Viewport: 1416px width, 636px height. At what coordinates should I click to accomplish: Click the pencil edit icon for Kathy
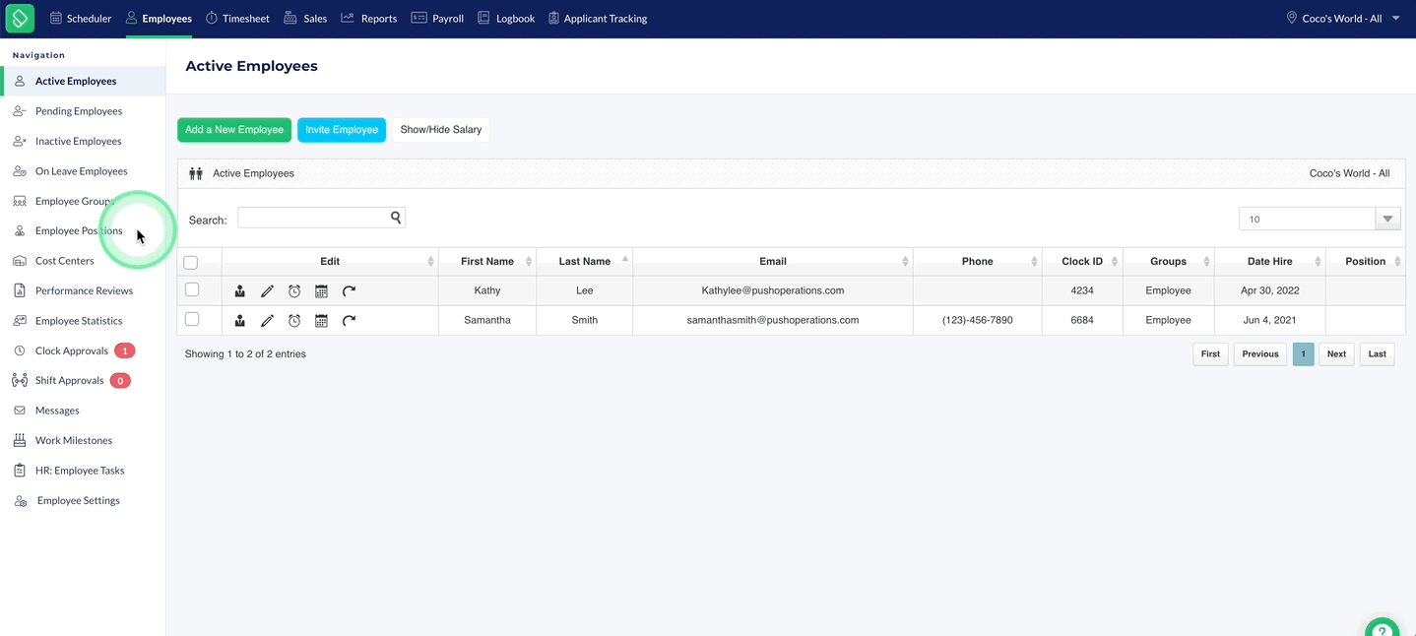(267, 291)
